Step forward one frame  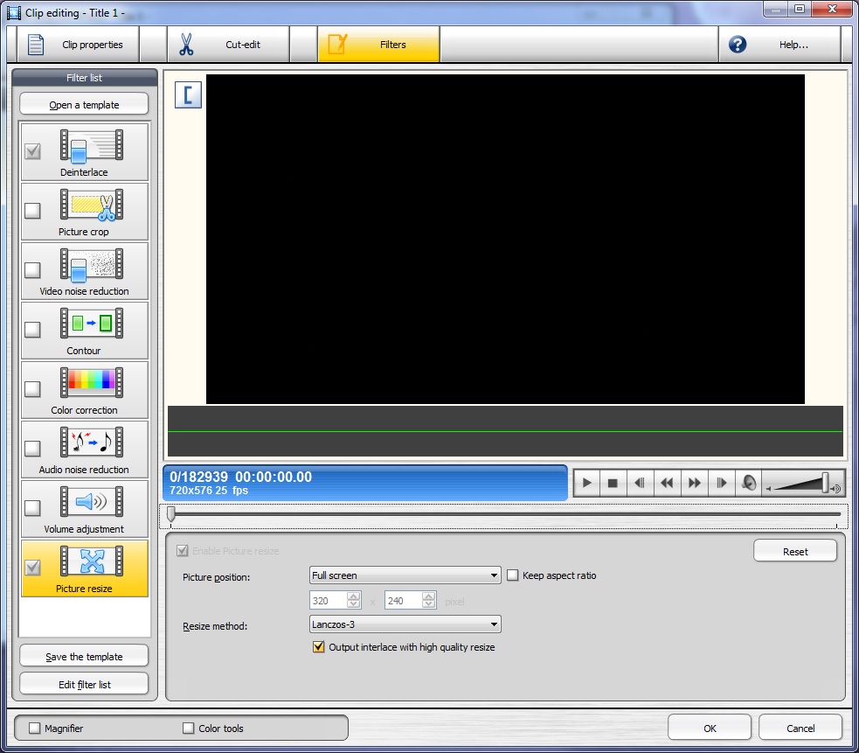(x=721, y=483)
